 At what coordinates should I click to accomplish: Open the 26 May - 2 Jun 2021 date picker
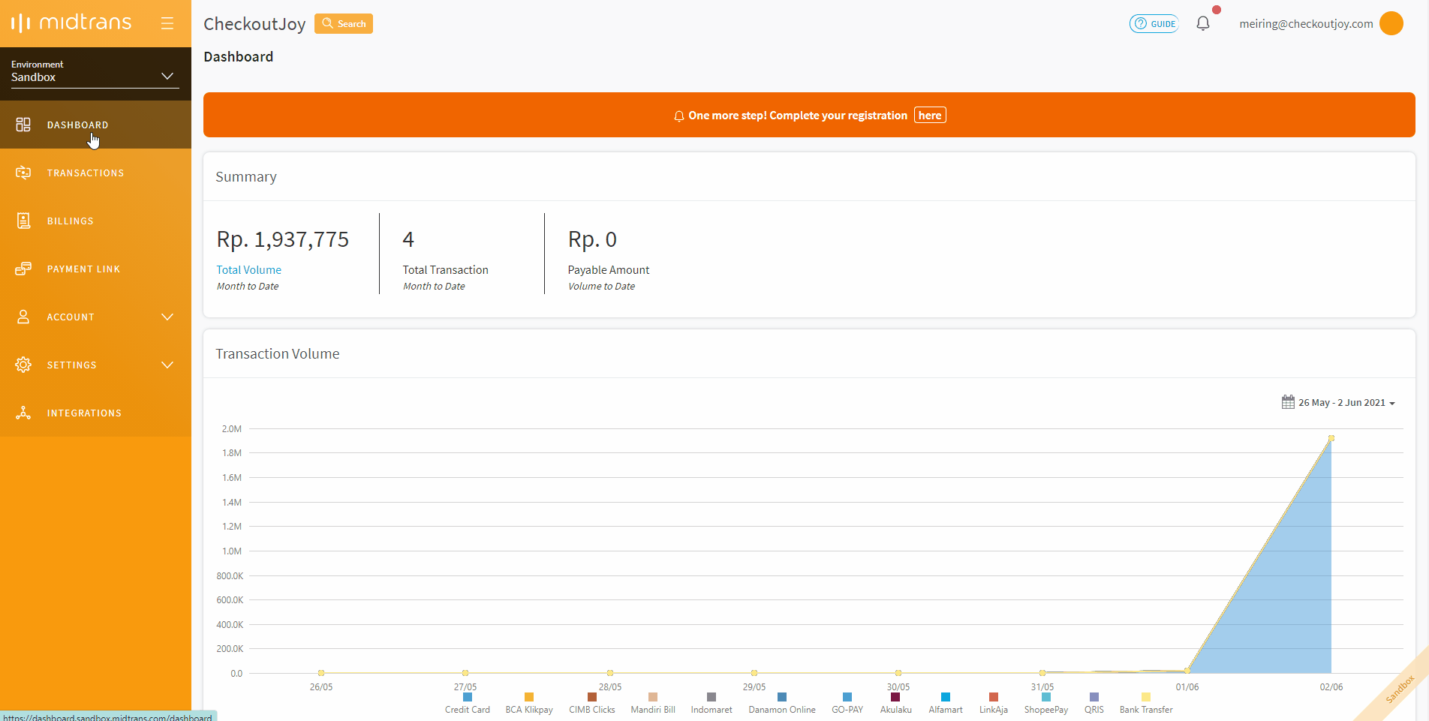click(x=1338, y=403)
